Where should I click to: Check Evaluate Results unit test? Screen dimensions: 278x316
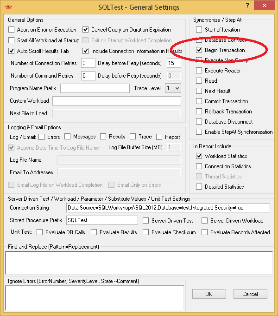click(94, 232)
